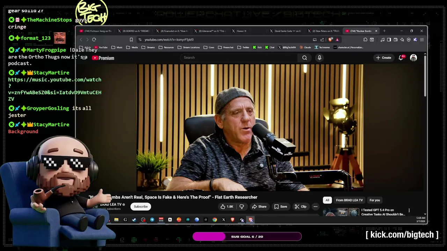The height and width of the screenshot is (251, 447).
Task: Click the Brave Rewards triangle icon
Action: tap(337, 39)
